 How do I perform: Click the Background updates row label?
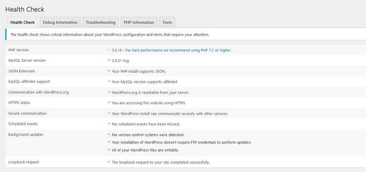(x=27, y=135)
